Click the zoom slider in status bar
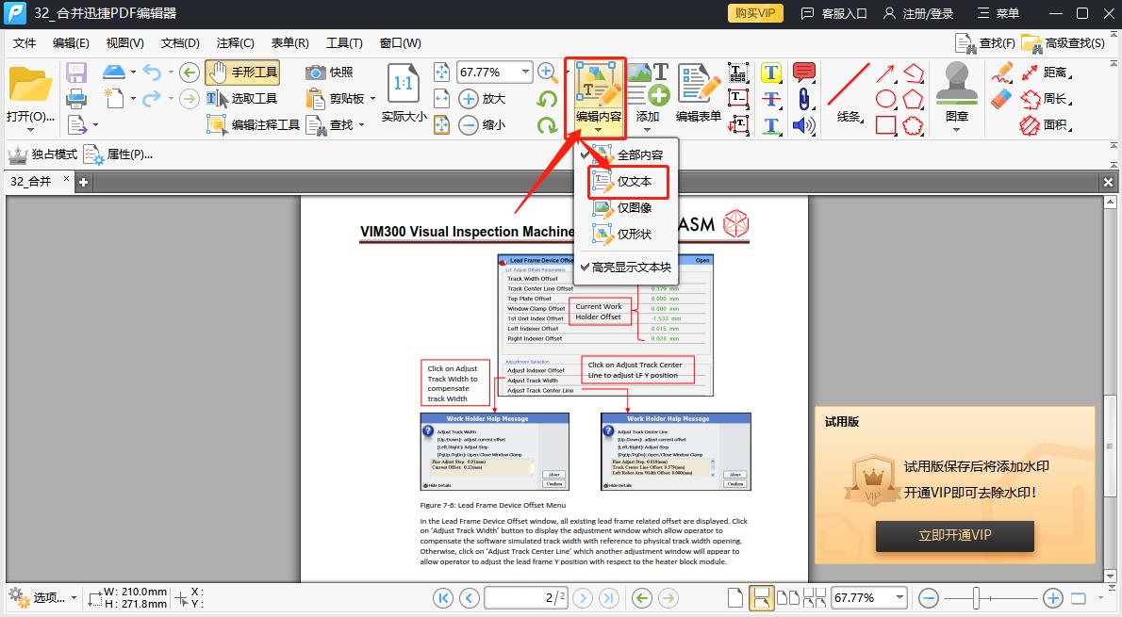This screenshot has width=1122, height=617. 978,597
